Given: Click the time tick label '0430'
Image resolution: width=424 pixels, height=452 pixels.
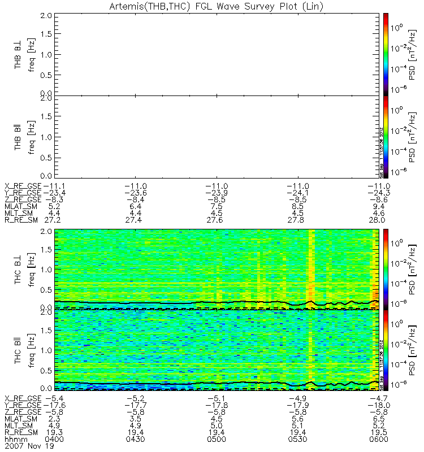Looking at the screenshot, I should (136, 440).
